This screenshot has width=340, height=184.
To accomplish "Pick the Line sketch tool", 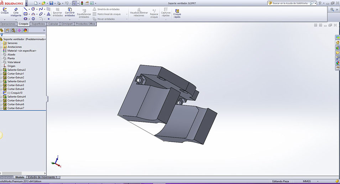I will click(x=25, y=9).
